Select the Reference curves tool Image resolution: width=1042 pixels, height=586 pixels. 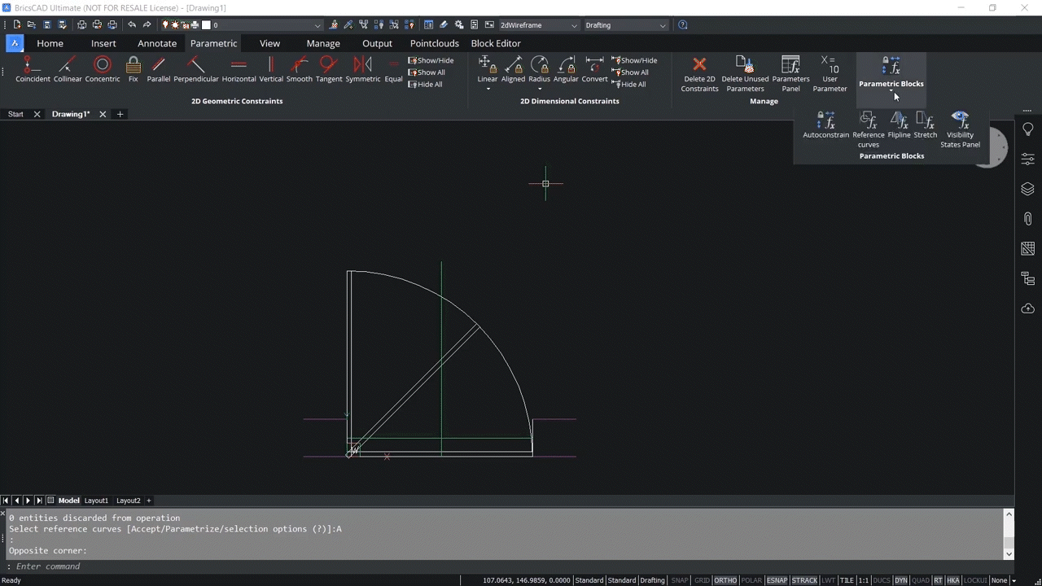coord(868,130)
